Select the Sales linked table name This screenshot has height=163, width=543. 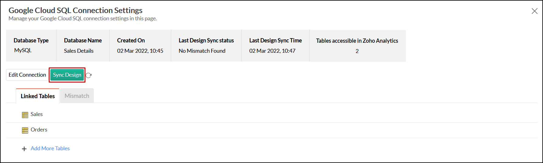37,114
